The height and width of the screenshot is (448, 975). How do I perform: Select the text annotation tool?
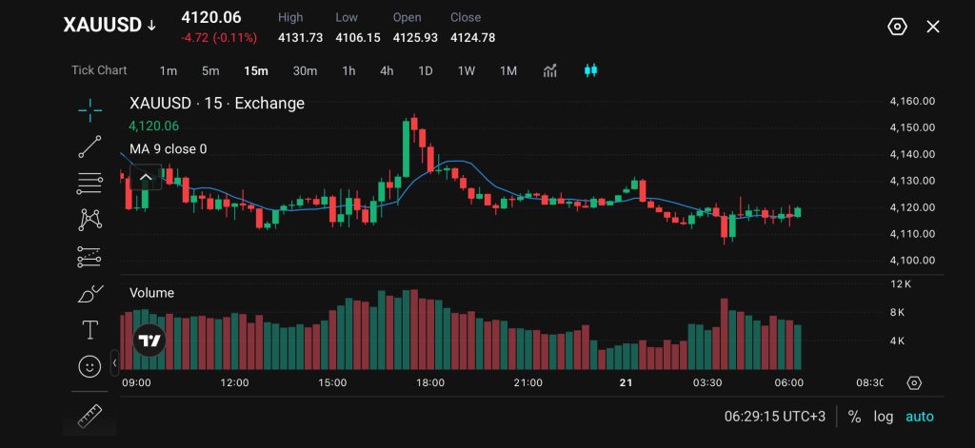tap(90, 330)
